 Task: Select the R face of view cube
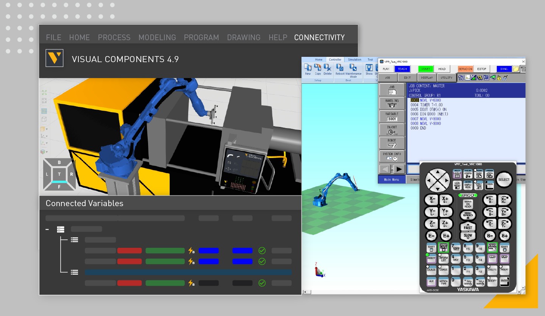[x=72, y=174]
